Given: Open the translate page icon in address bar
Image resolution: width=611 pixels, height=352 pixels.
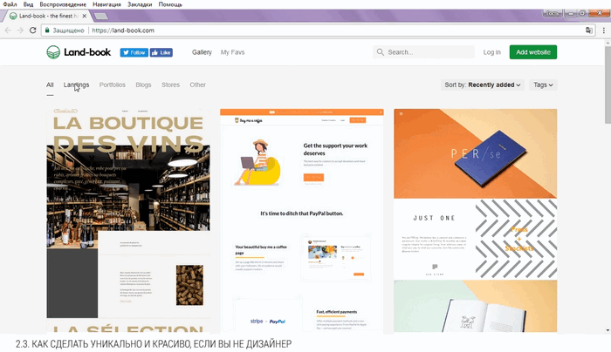Looking at the screenshot, I should (x=589, y=30).
